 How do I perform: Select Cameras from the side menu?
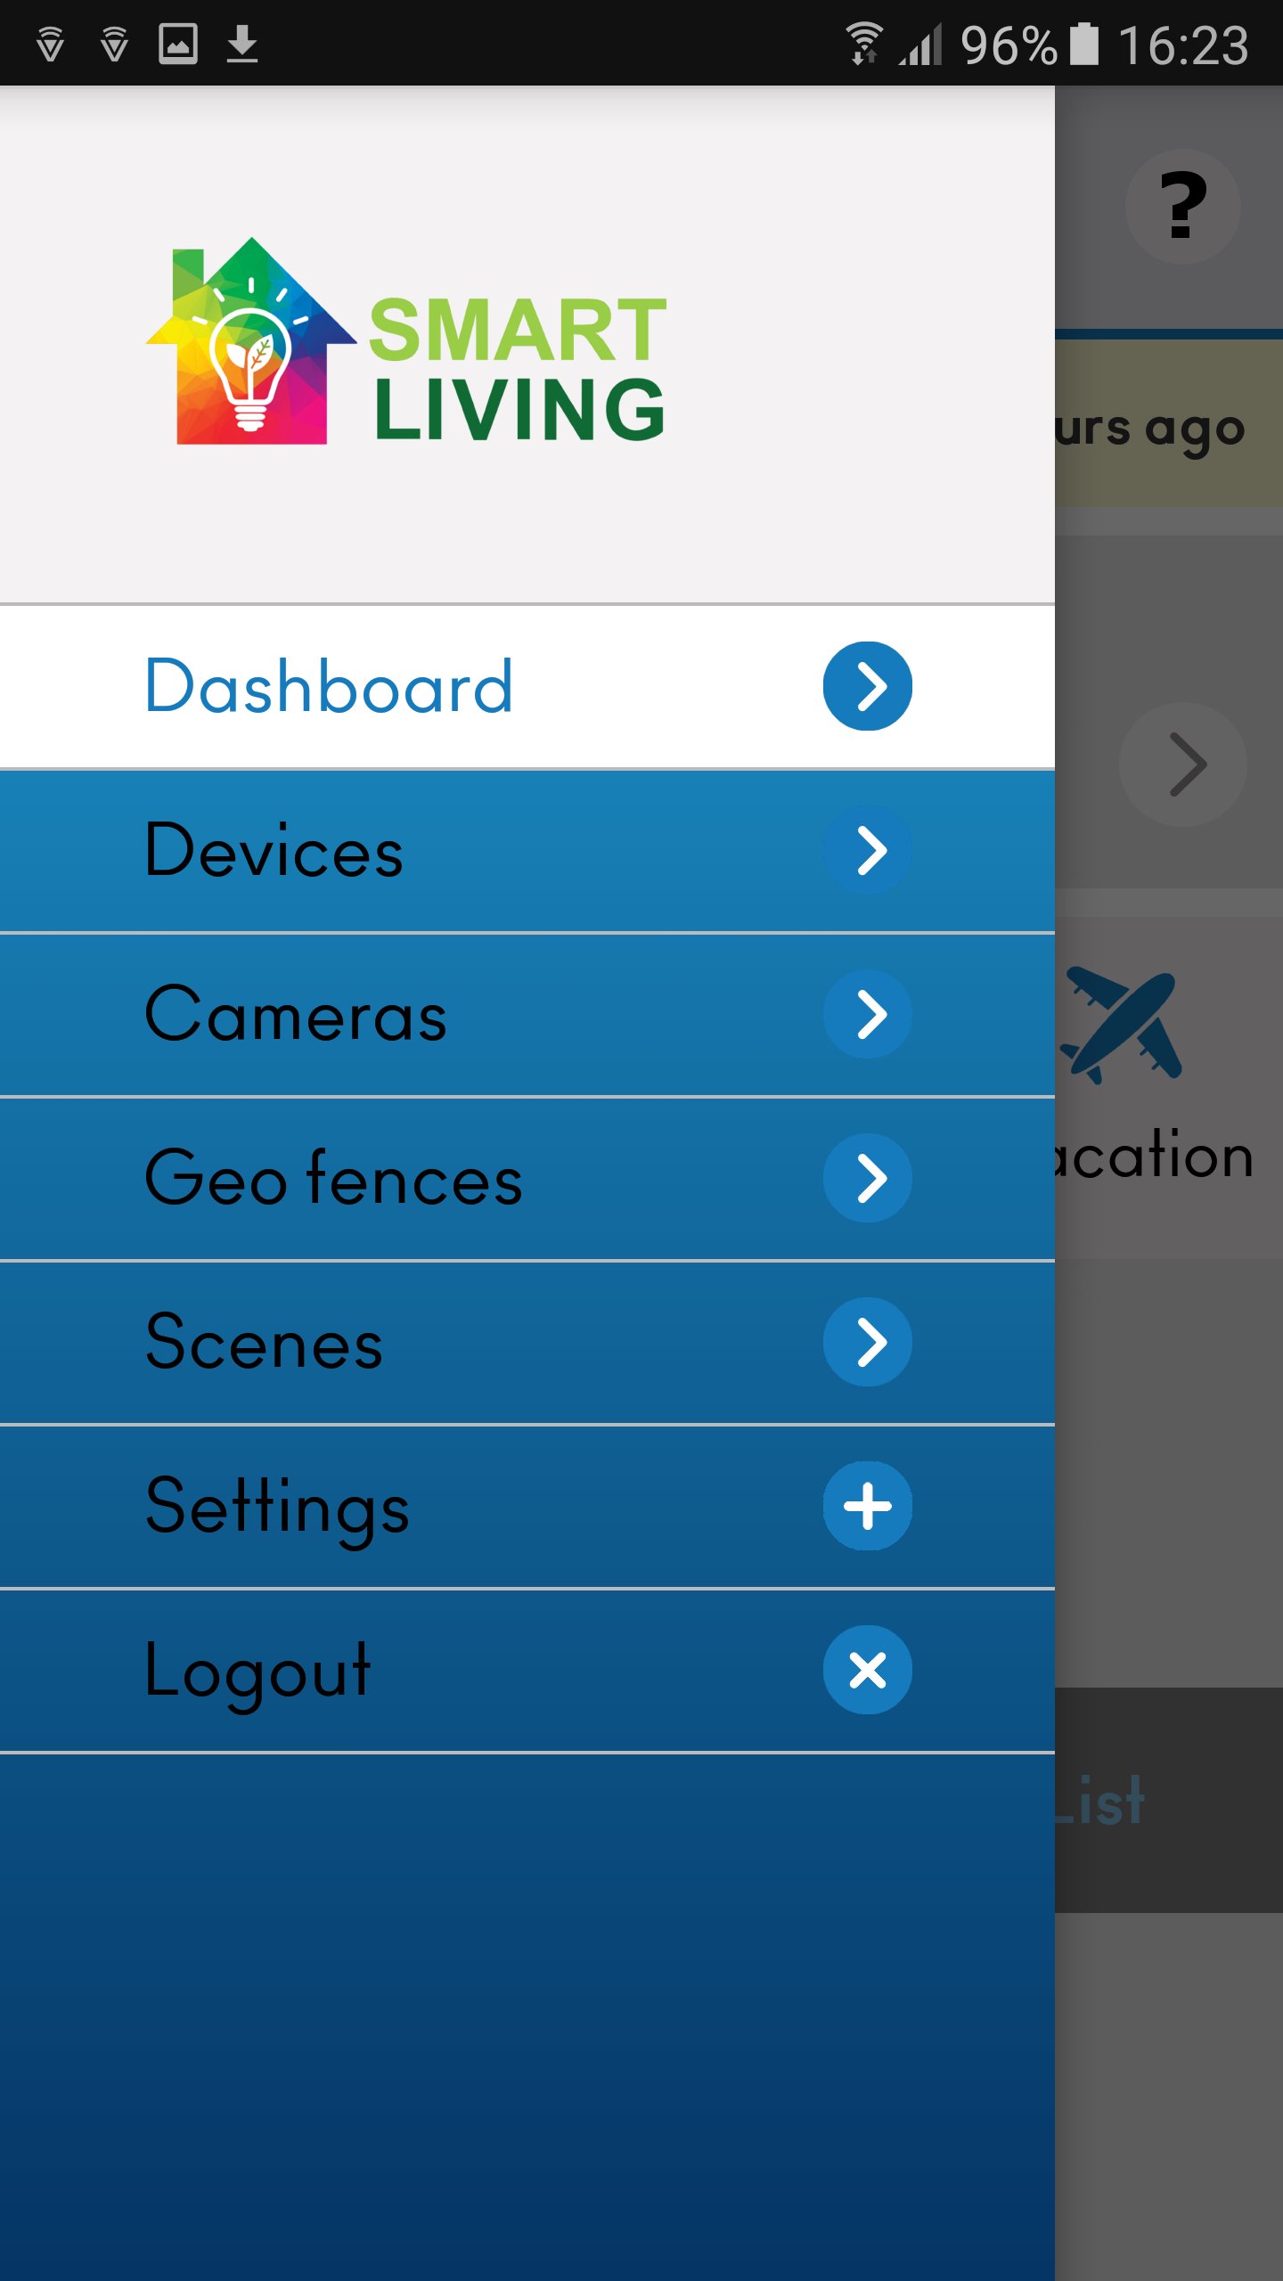click(296, 1015)
